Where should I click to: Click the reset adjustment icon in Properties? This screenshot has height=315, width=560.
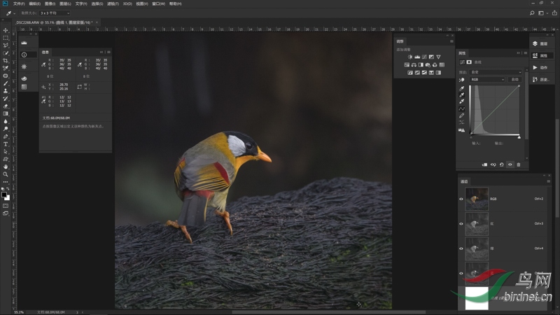501,164
